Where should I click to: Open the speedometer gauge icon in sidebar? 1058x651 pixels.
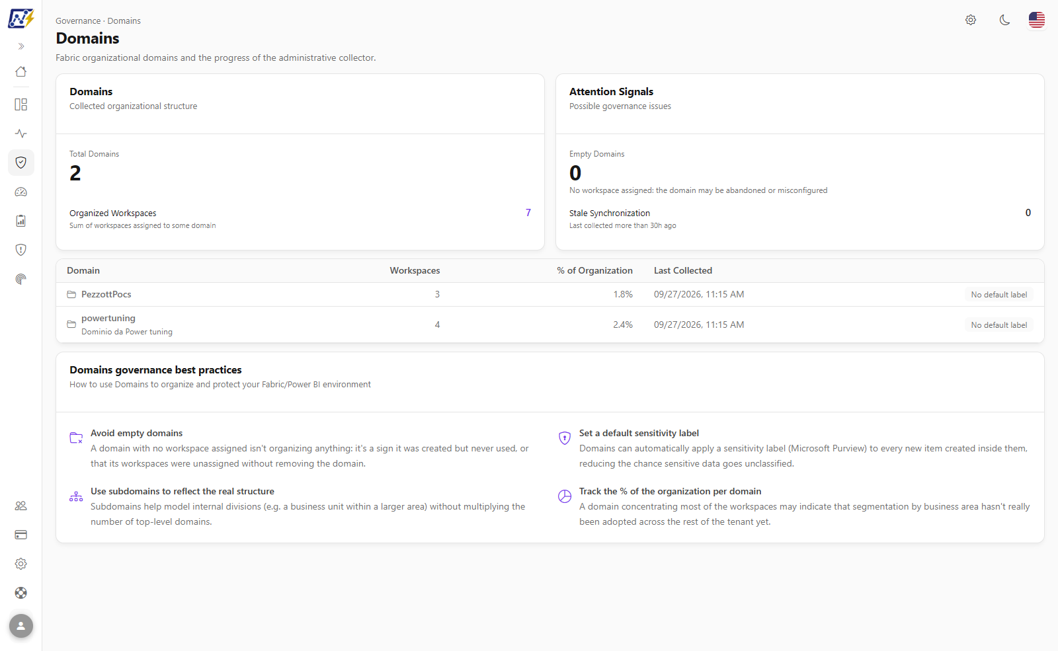21,192
